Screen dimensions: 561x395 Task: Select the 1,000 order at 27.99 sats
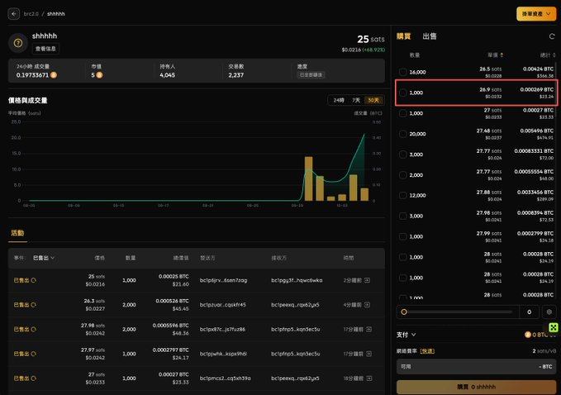click(403, 236)
